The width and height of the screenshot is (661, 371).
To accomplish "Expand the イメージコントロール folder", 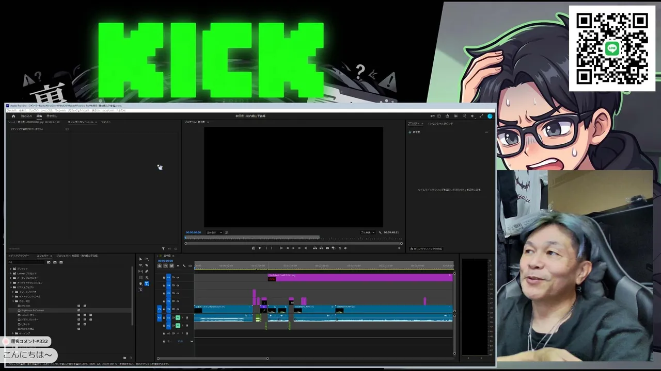I will point(13,297).
